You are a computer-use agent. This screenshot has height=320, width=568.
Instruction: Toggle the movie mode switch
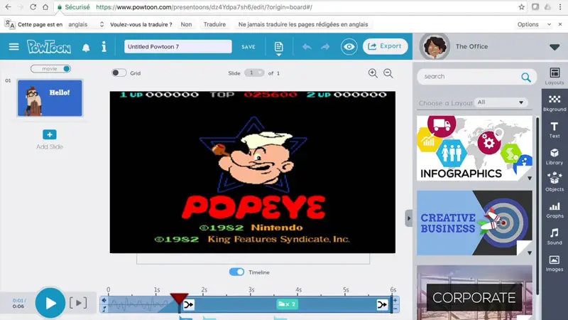(x=50, y=68)
